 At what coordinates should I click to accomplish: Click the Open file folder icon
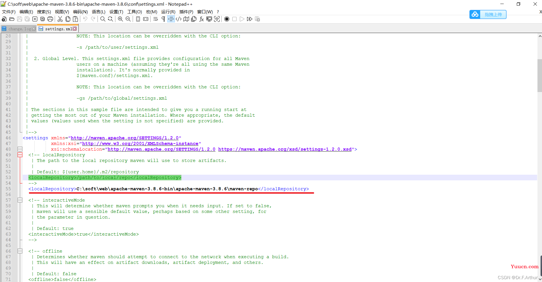(x=12, y=19)
